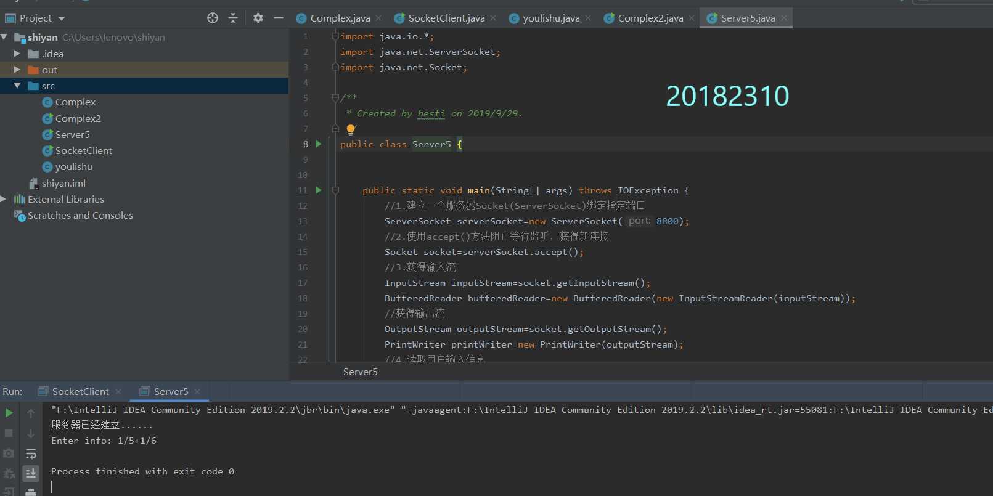Viewport: 993px width, 496px height.
Task: Click the down-the-stack-trace arrow
Action: click(x=31, y=433)
